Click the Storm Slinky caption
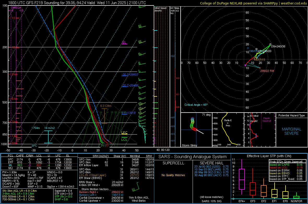Screen dimensions: 308x204 pos(189,145)
